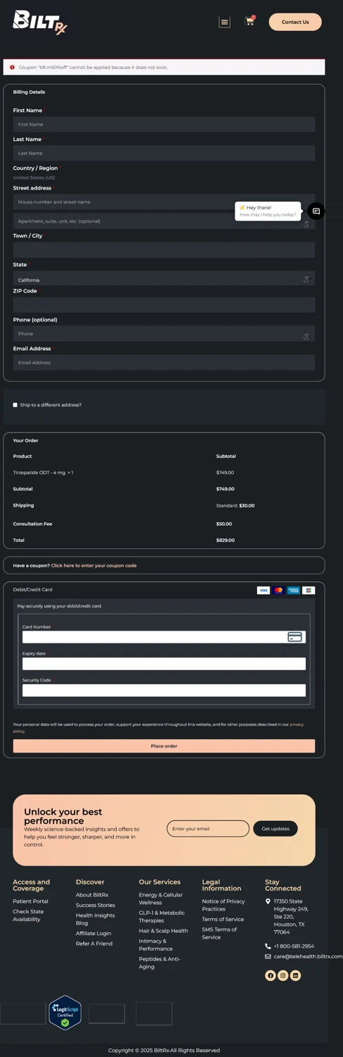Viewport: 343px width, 1057px height.
Task: Open Peptides & Anti-Aging link
Action: (x=159, y=963)
